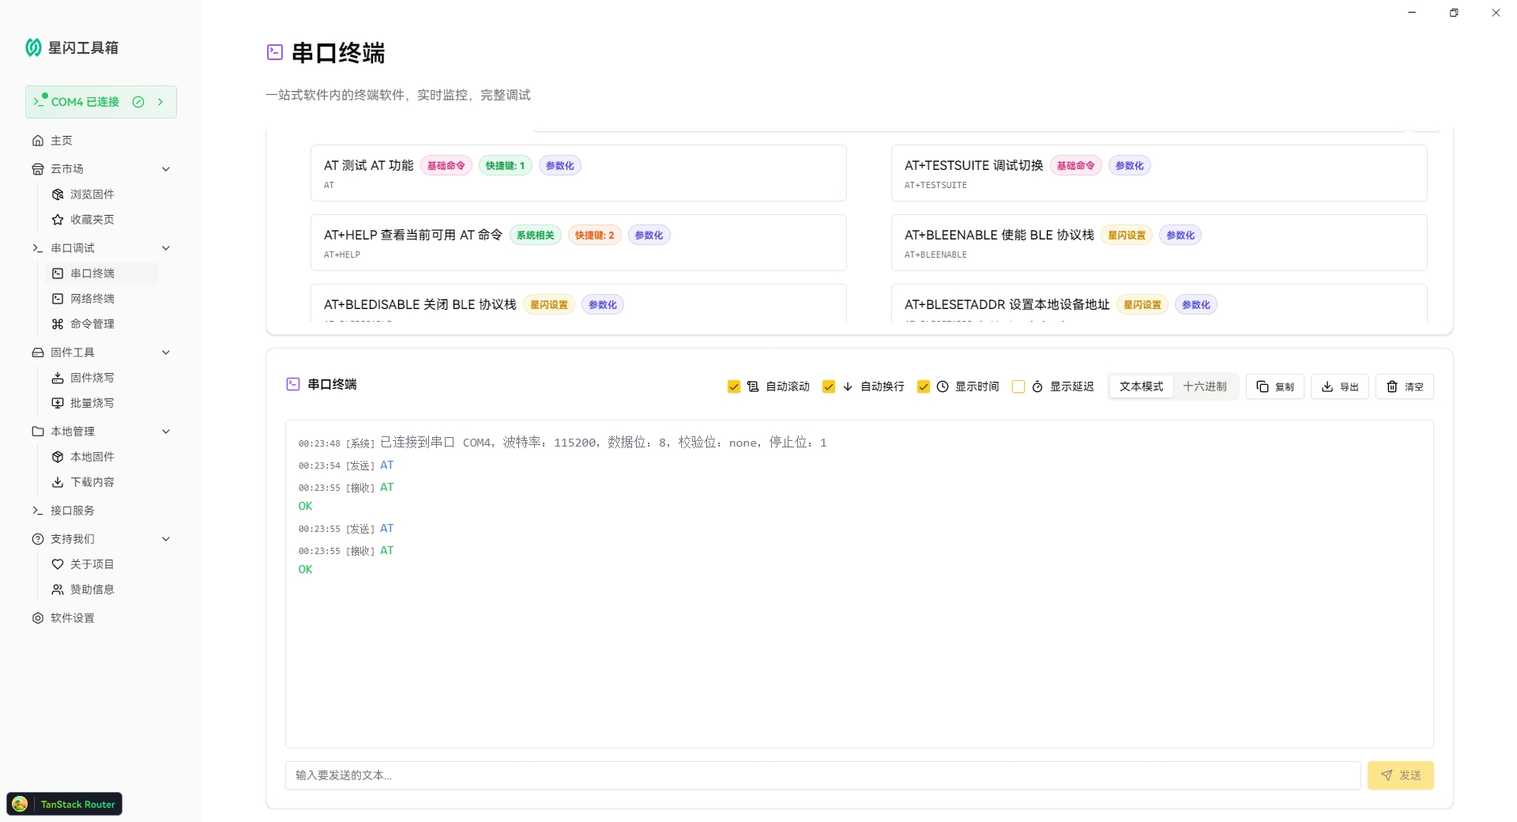The height and width of the screenshot is (822, 1517).
Task: Click the COM4 connection terminal icon
Action: click(x=40, y=101)
